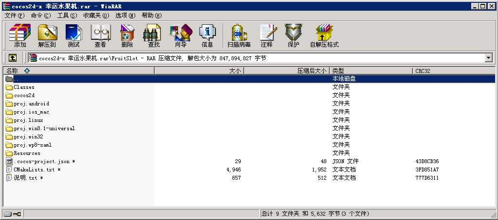The width and height of the screenshot is (498, 220).
Task: Click the 信息 (Info) toolbar icon
Action: coord(207,33)
